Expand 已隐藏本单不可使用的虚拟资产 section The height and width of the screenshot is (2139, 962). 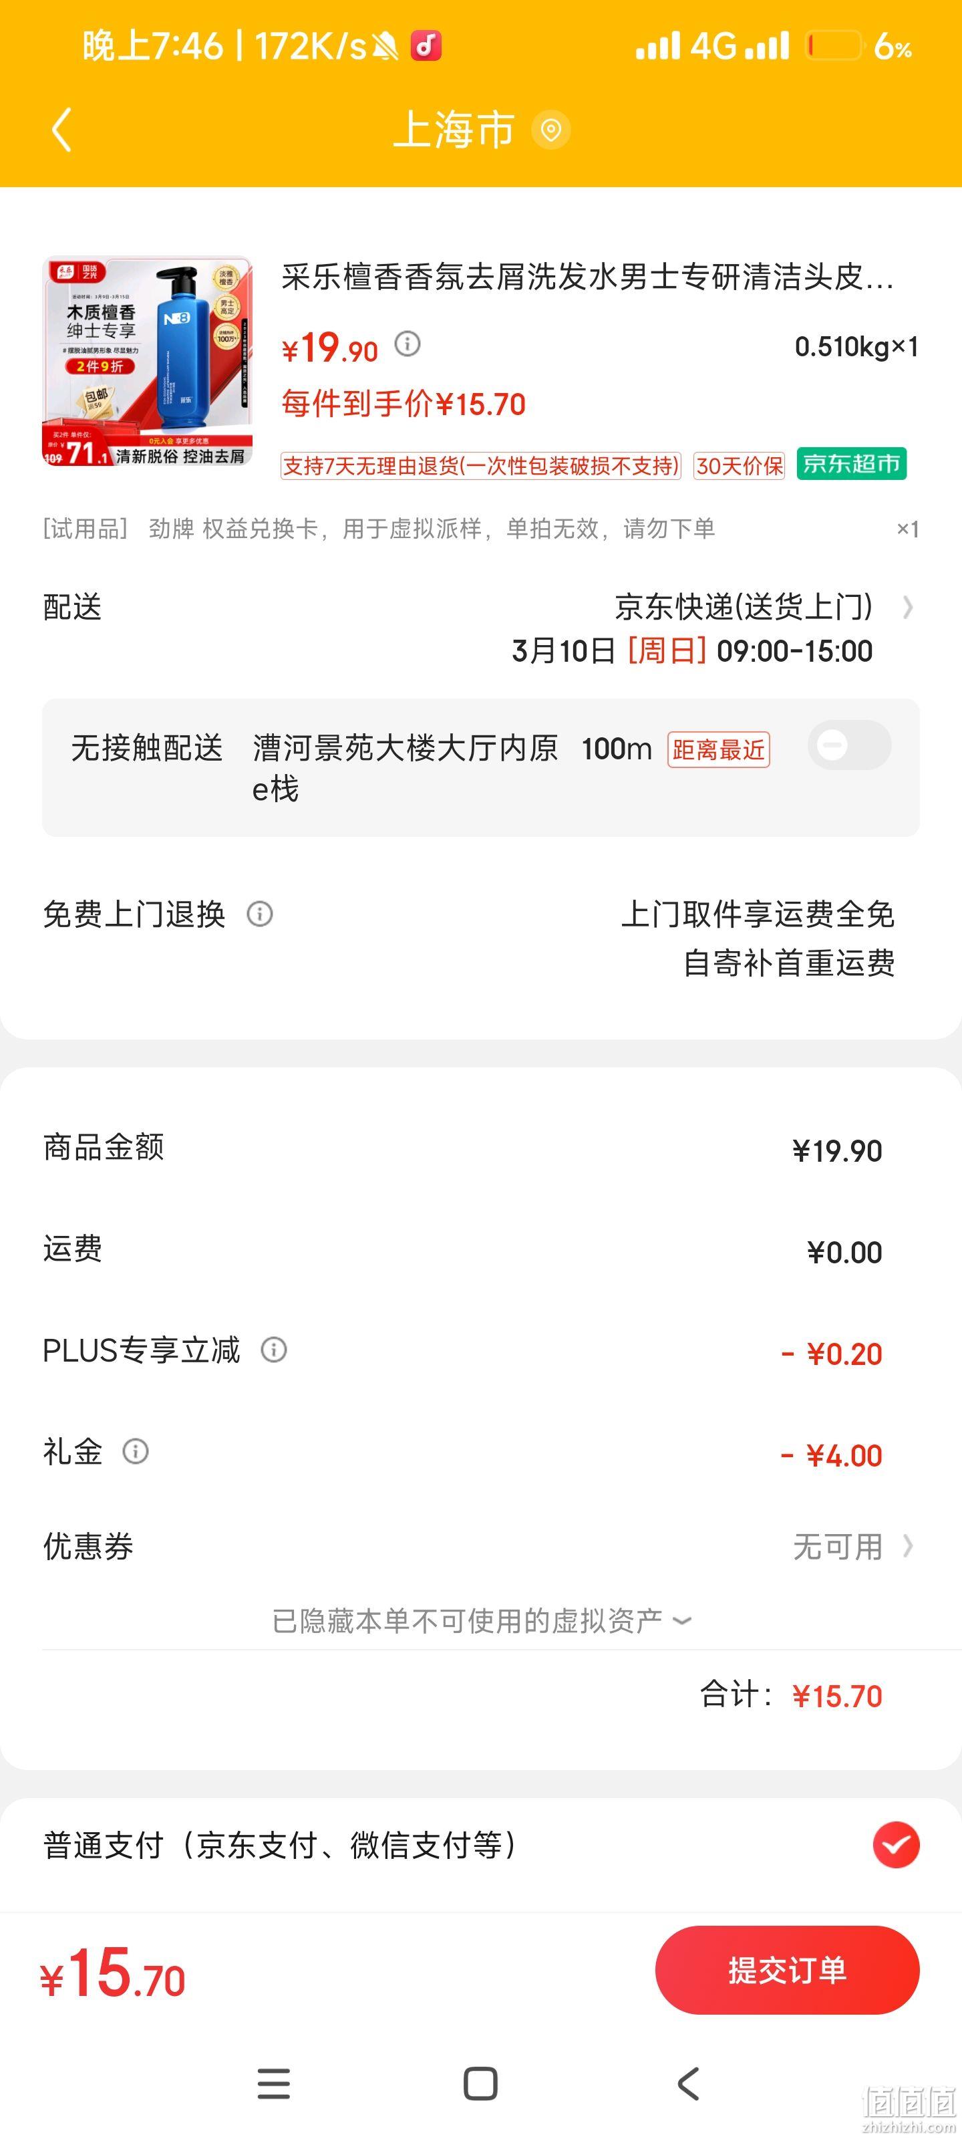click(482, 1620)
